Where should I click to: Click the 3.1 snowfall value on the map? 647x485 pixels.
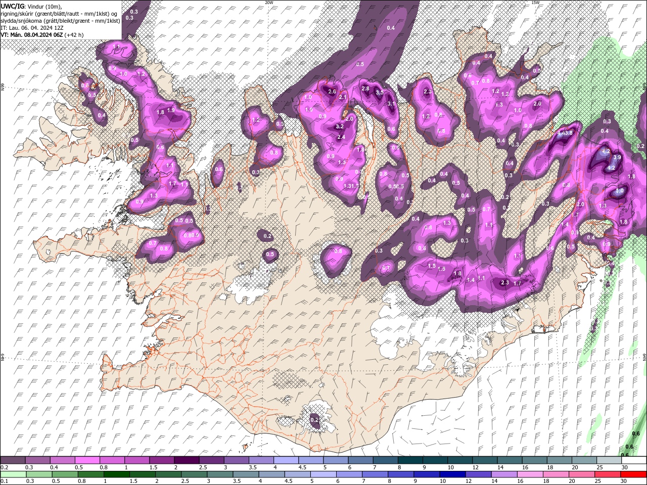pos(391,103)
